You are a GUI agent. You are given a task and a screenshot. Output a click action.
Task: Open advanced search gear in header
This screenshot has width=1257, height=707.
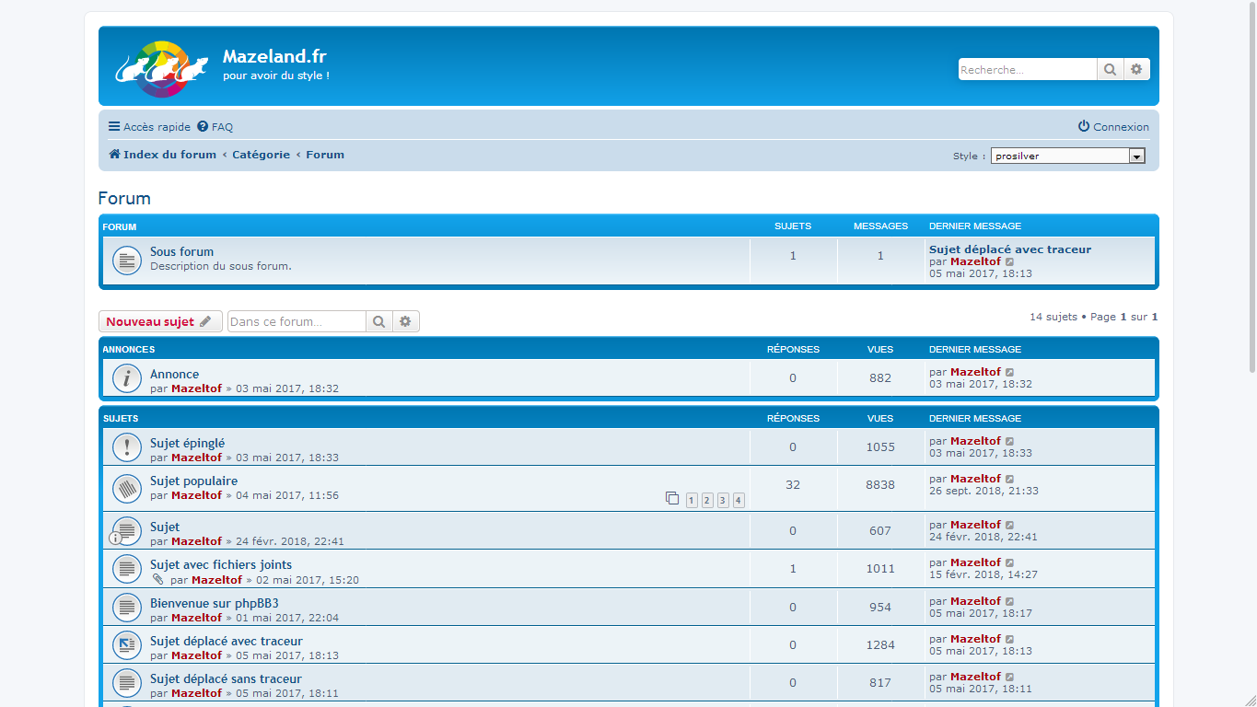[x=1136, y=69]
